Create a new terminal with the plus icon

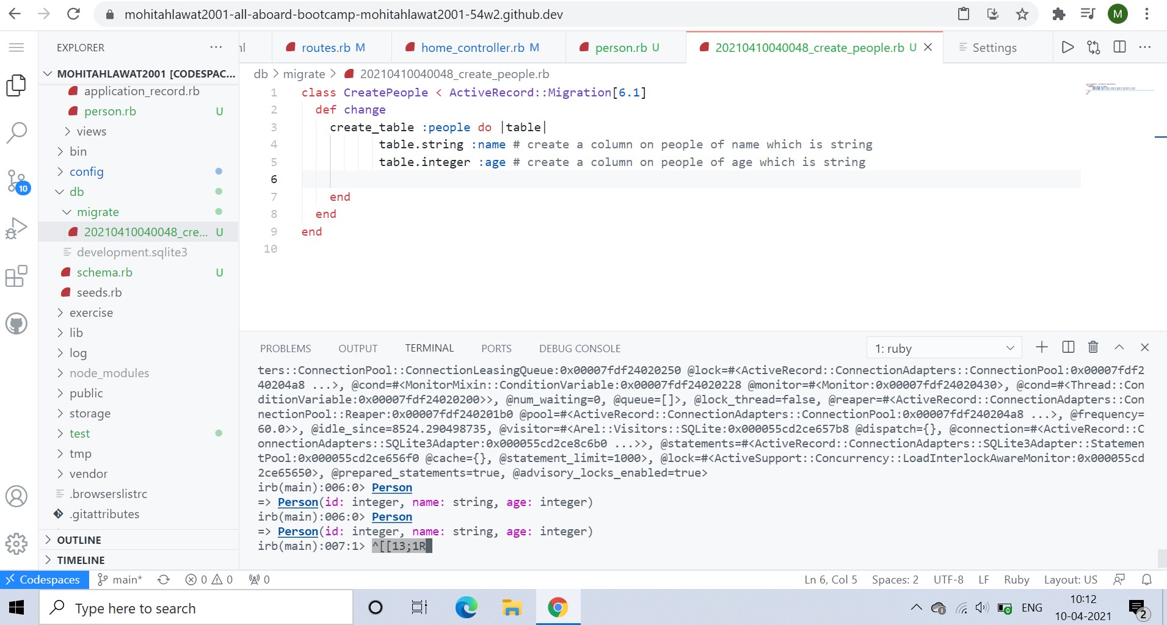click(1041, 347)
